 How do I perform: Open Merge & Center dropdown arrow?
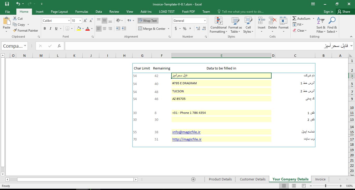click(168, 29)
